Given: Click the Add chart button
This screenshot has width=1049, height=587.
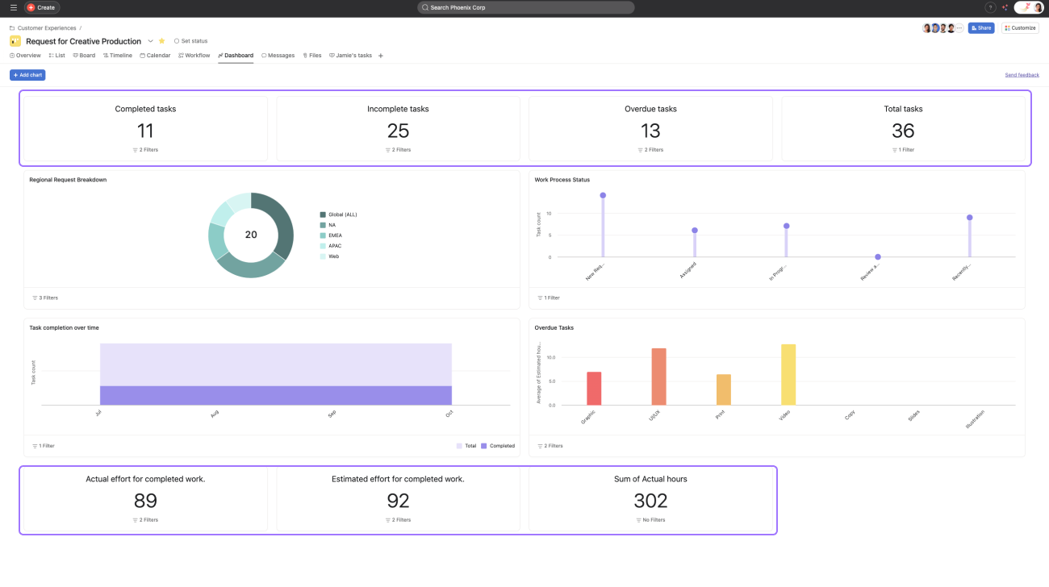Looking at the screenshot, I should tap(27, 75).
